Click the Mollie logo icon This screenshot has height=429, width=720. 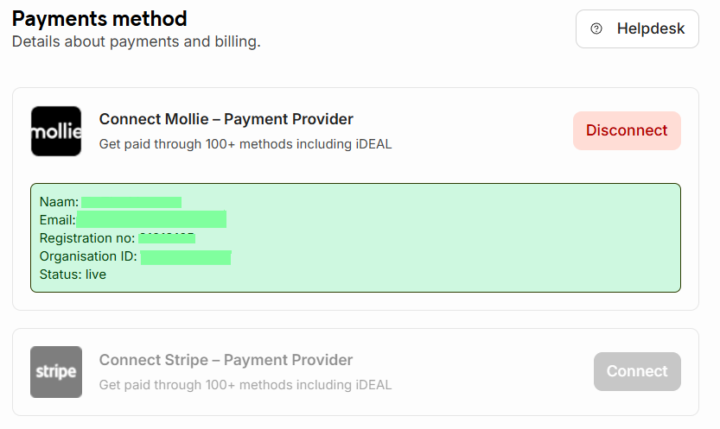pos(56,131)
